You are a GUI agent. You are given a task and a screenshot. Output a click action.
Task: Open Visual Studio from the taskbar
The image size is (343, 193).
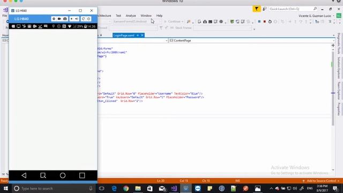pyautogui.click(x=174, y=188)
